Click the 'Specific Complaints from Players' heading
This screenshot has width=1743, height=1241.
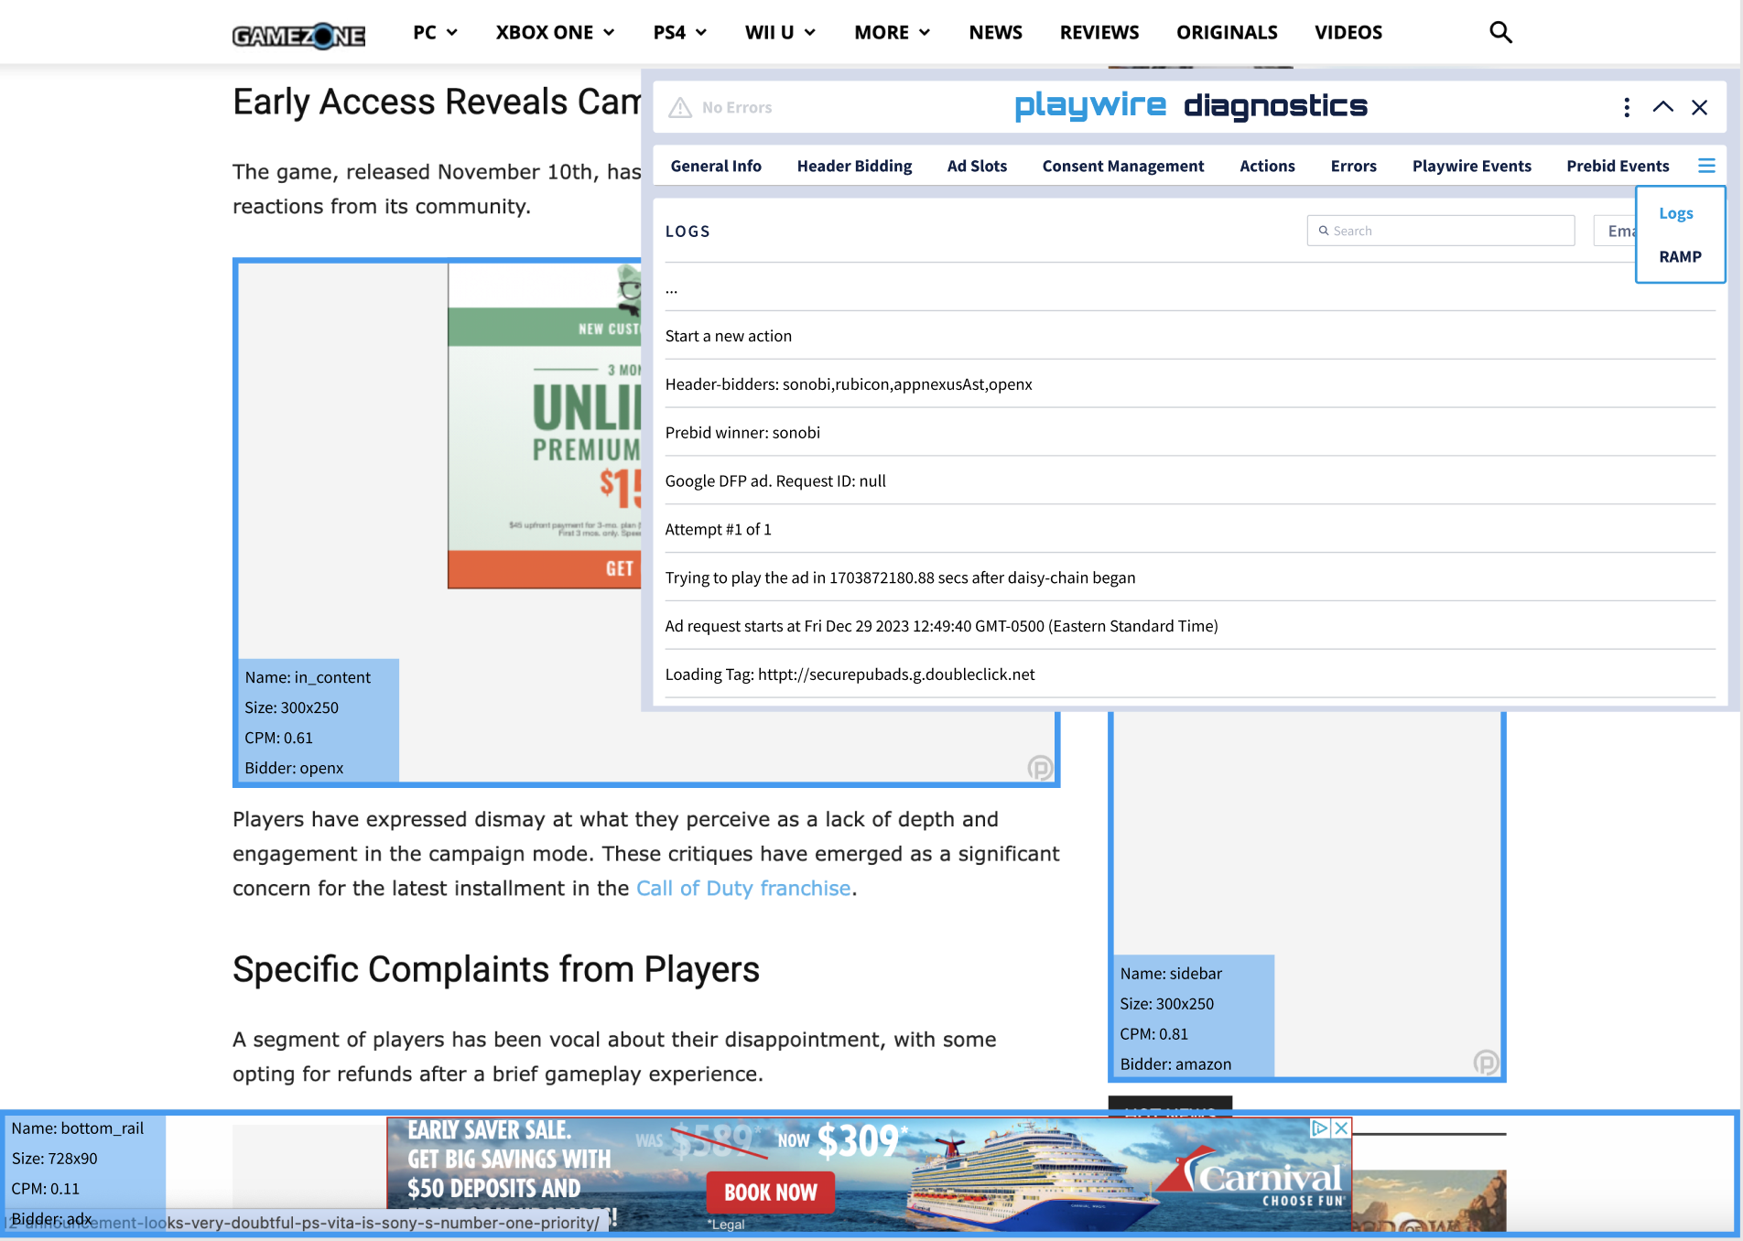pos(496,969)
